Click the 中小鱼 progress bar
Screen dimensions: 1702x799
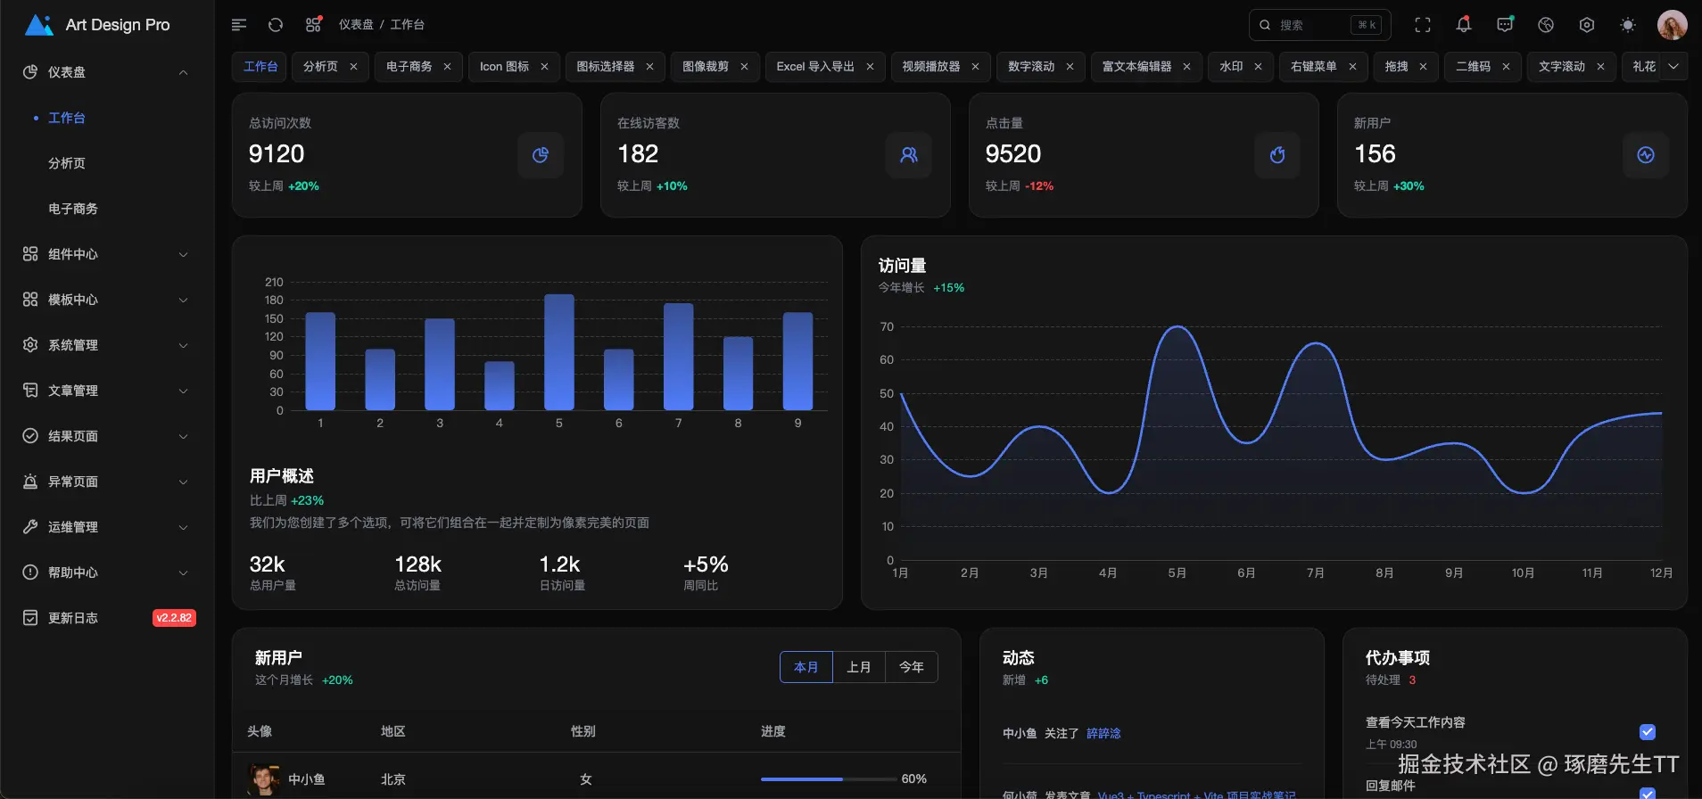pos(829,779)
